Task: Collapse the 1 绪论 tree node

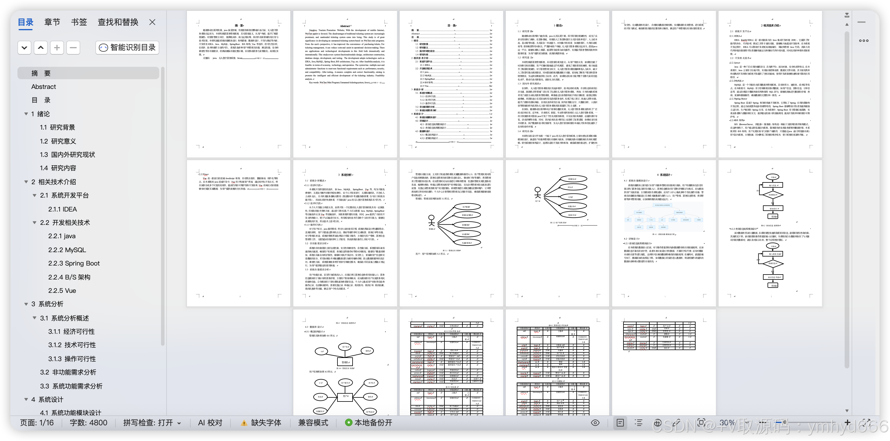Action: coord(26,114)
